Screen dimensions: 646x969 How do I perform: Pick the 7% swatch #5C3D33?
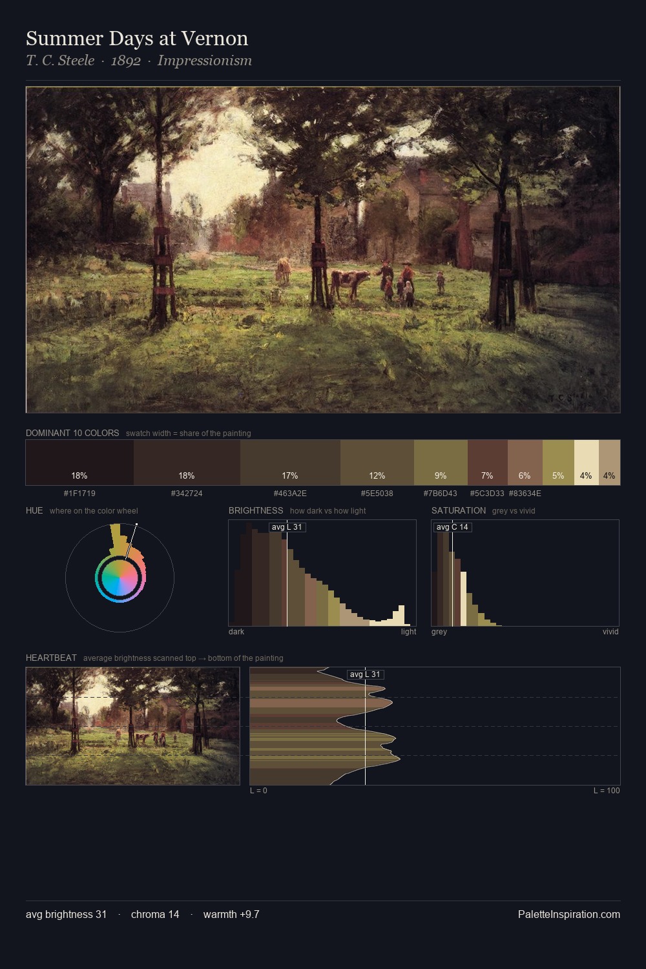[488, 463]
